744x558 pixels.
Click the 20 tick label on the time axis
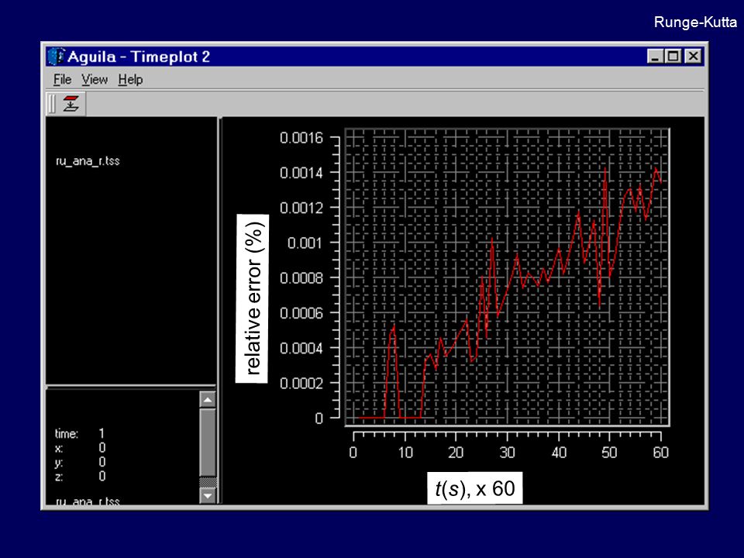tap(456, 452)
